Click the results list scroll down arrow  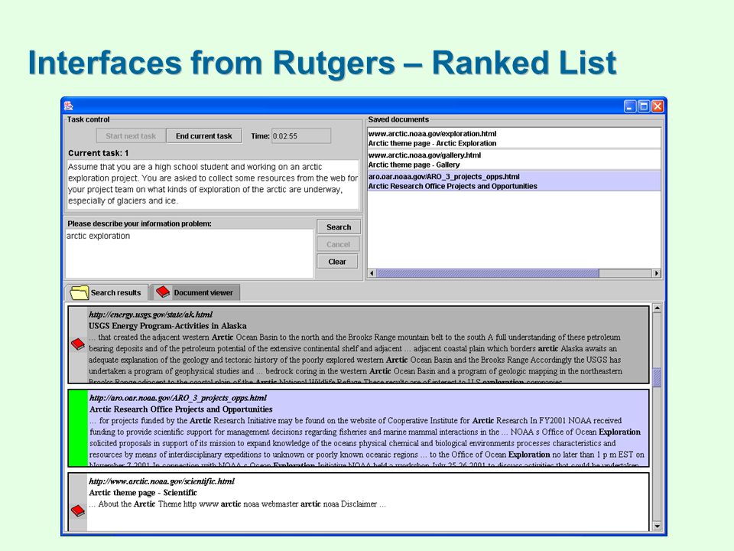pos(657,527)
